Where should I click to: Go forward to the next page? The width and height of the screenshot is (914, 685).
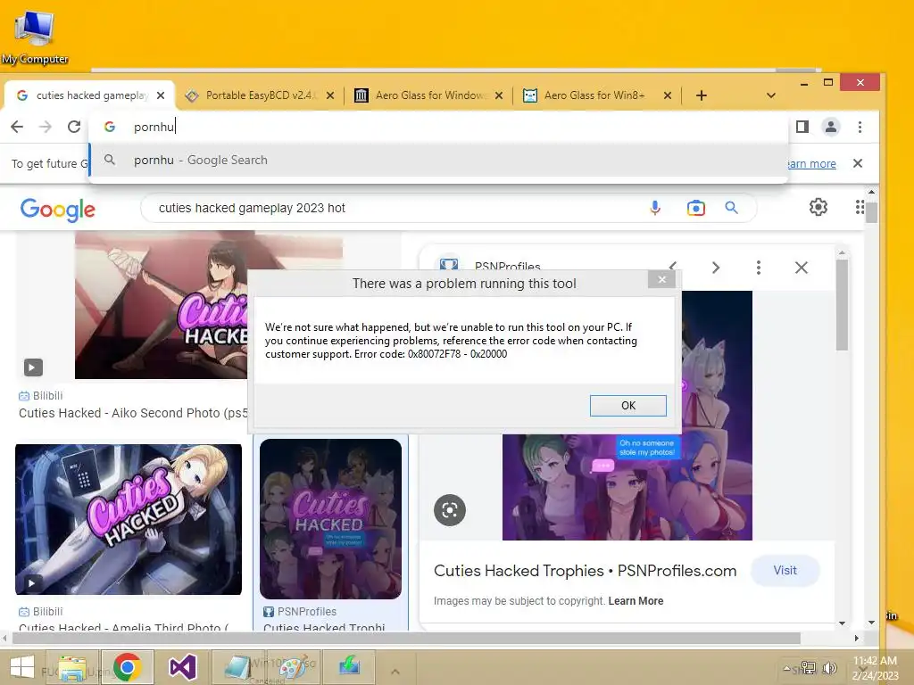[x=46, y=127]
